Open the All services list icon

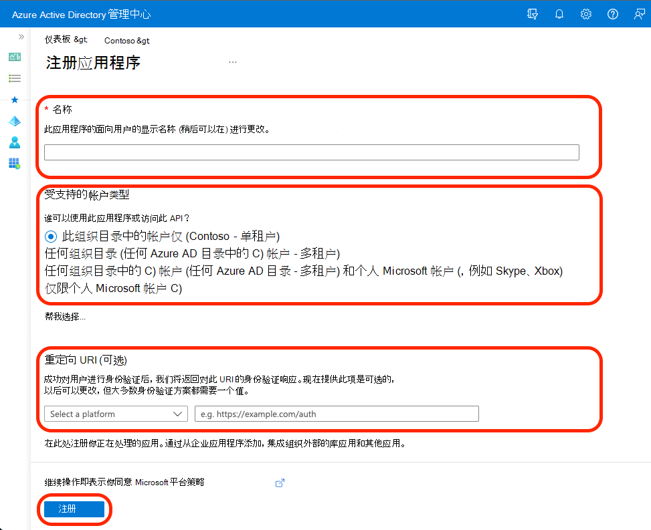click(x=15, y=78)
